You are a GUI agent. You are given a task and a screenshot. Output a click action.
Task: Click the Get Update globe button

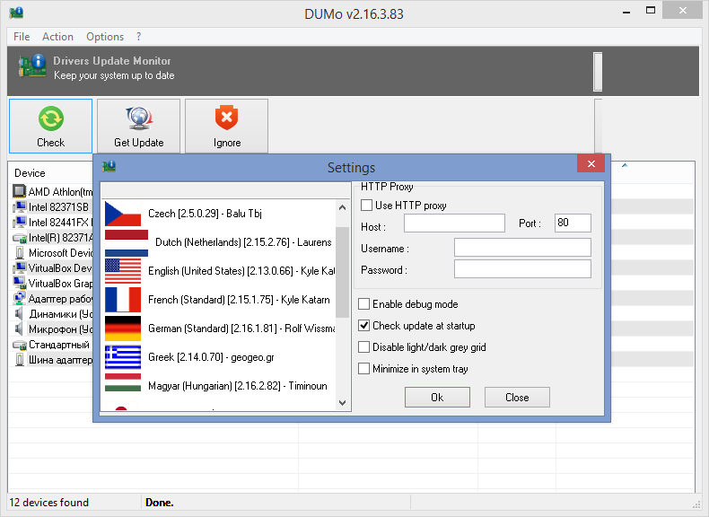click(138, 127)
